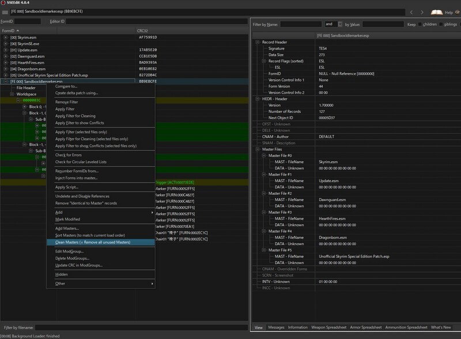The image size is (461, 339).
Task: Select Apply Filter to show Conflicts
Action: pyautogui.click(x=100, y=123)
